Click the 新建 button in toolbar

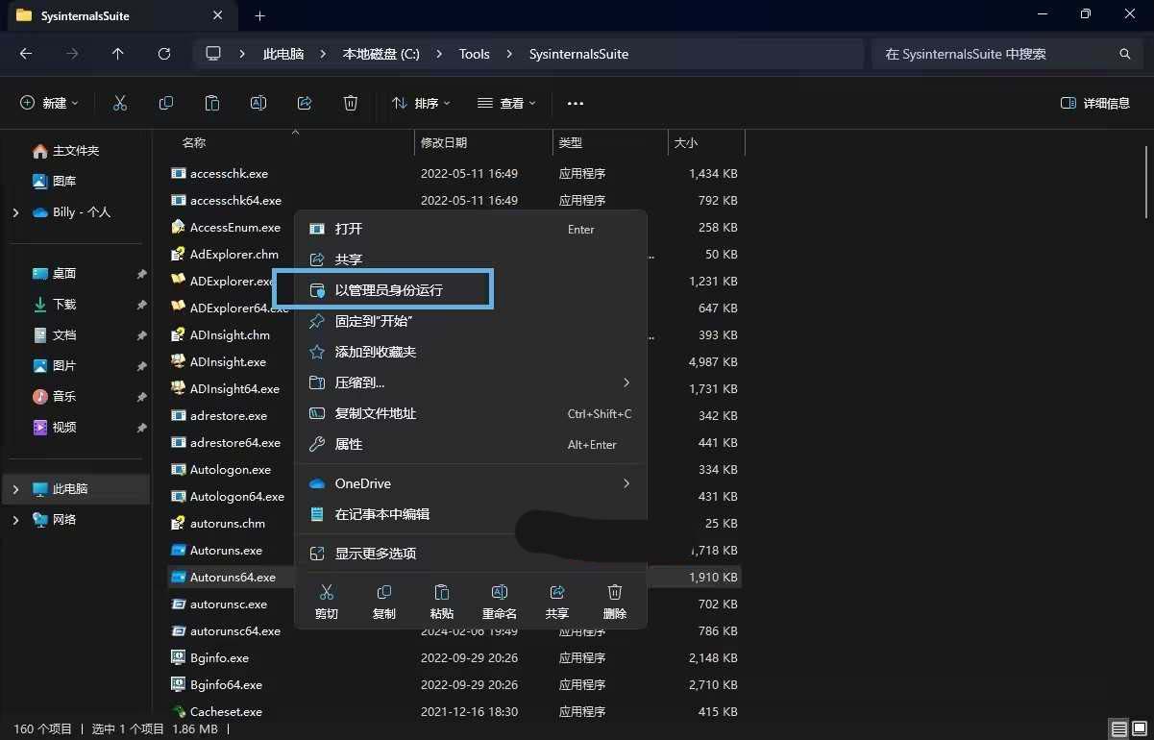[x=49, y=103]
